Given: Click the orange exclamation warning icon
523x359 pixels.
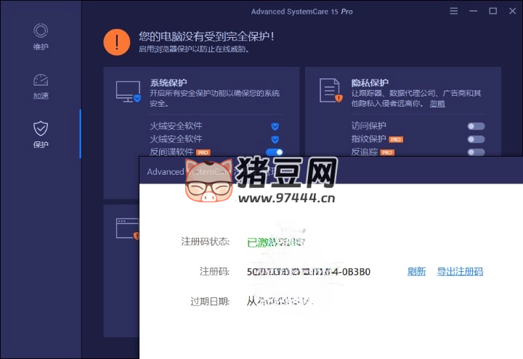Looking at the screenshot, I should pos(116,41).
